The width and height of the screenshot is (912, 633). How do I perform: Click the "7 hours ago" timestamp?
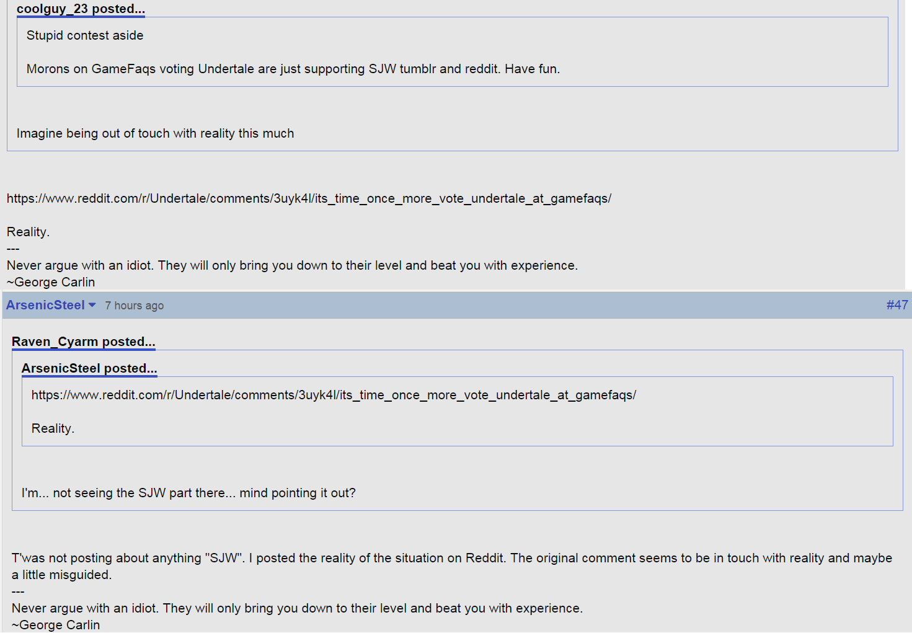pos(134,306)
